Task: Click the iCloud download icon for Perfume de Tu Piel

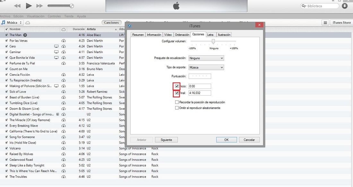Action: (x=64, y=64)
